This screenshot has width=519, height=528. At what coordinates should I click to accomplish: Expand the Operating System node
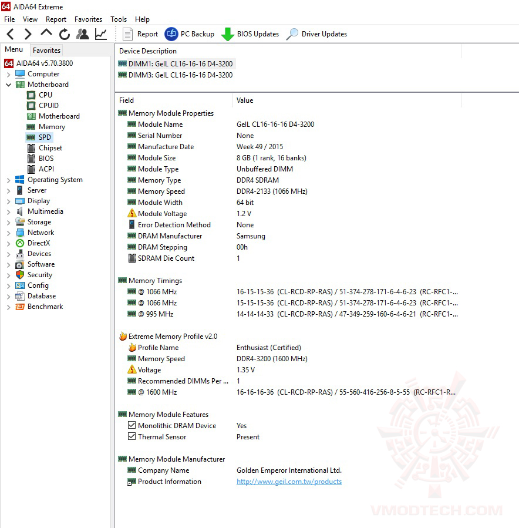click(9, 180)
